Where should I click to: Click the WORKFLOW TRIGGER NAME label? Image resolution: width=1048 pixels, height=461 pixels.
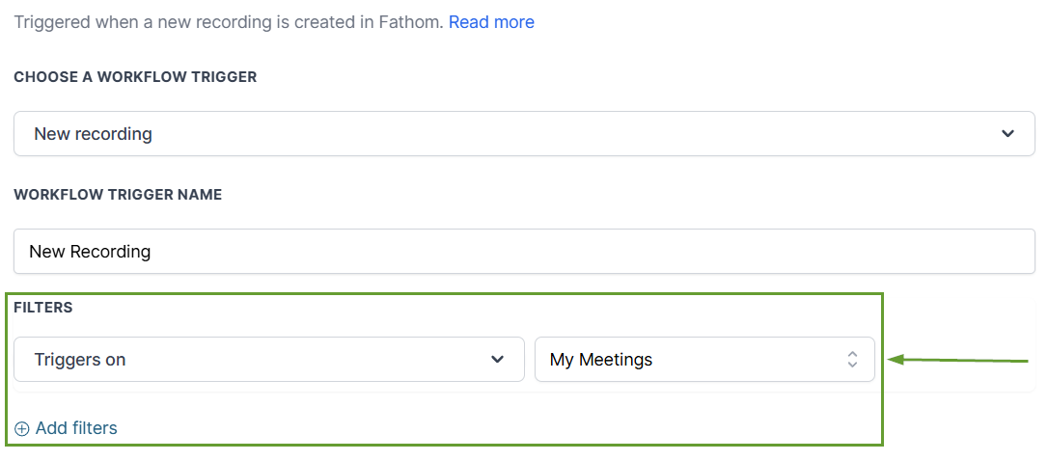(x=118, y=195)
